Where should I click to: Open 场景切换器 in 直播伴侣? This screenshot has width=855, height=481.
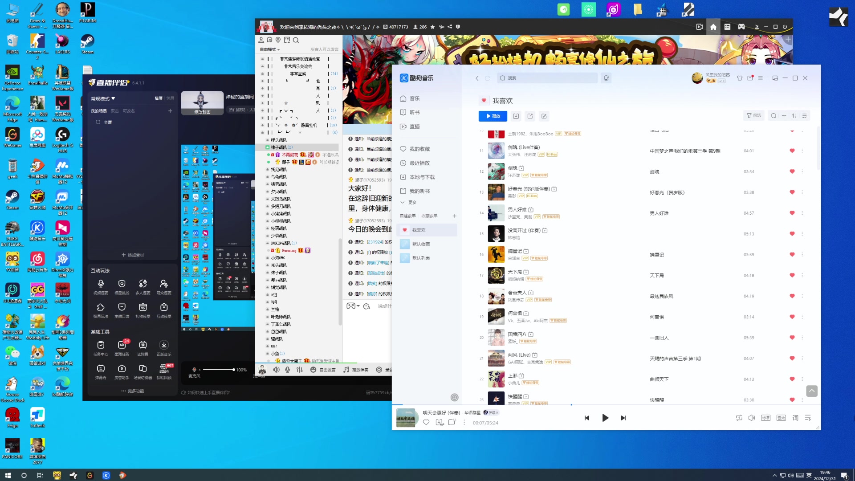142,372
